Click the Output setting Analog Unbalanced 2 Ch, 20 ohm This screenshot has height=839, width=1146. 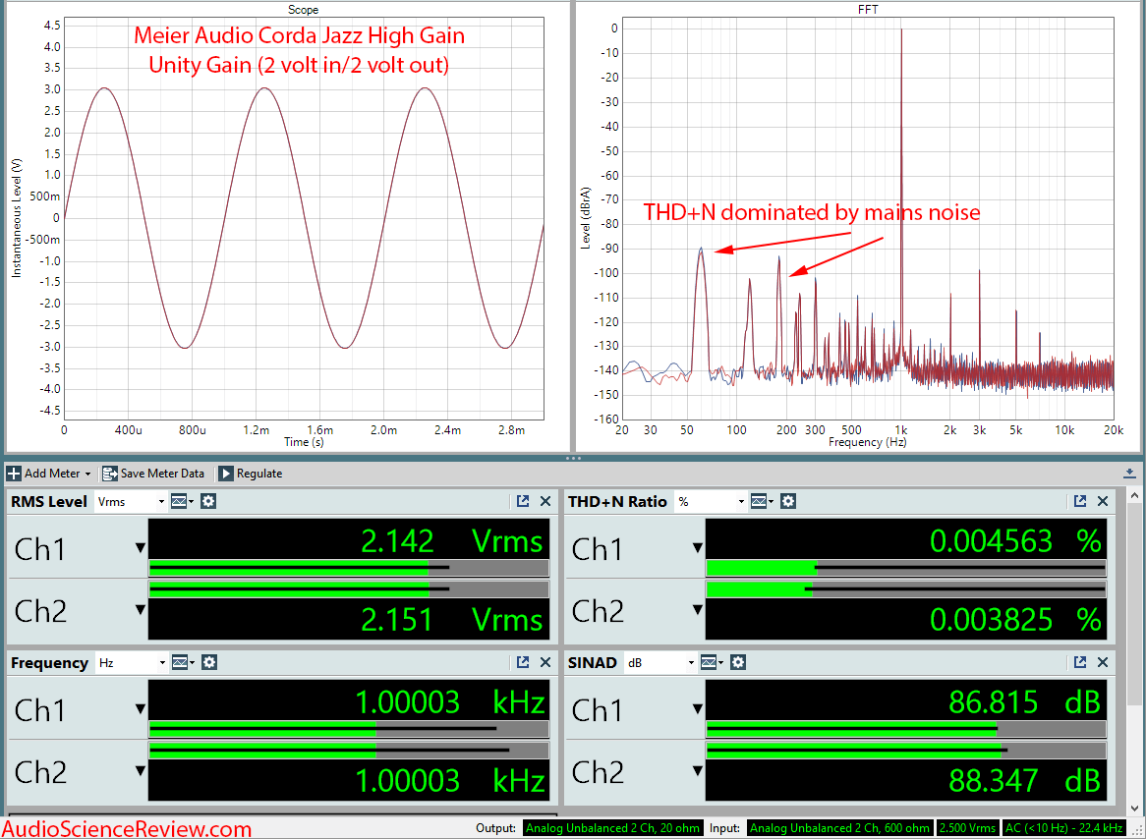point(613,828)
